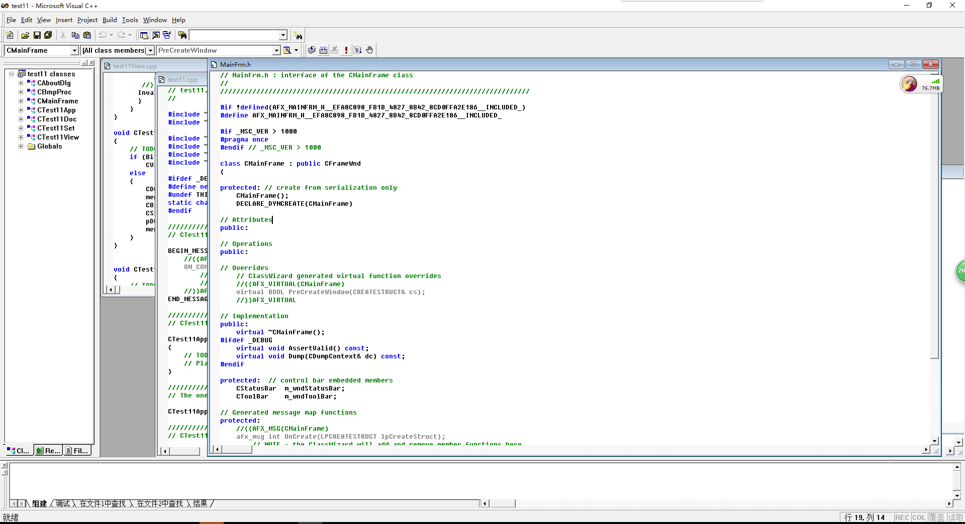Open the Build menu

[x=109, y=20]
